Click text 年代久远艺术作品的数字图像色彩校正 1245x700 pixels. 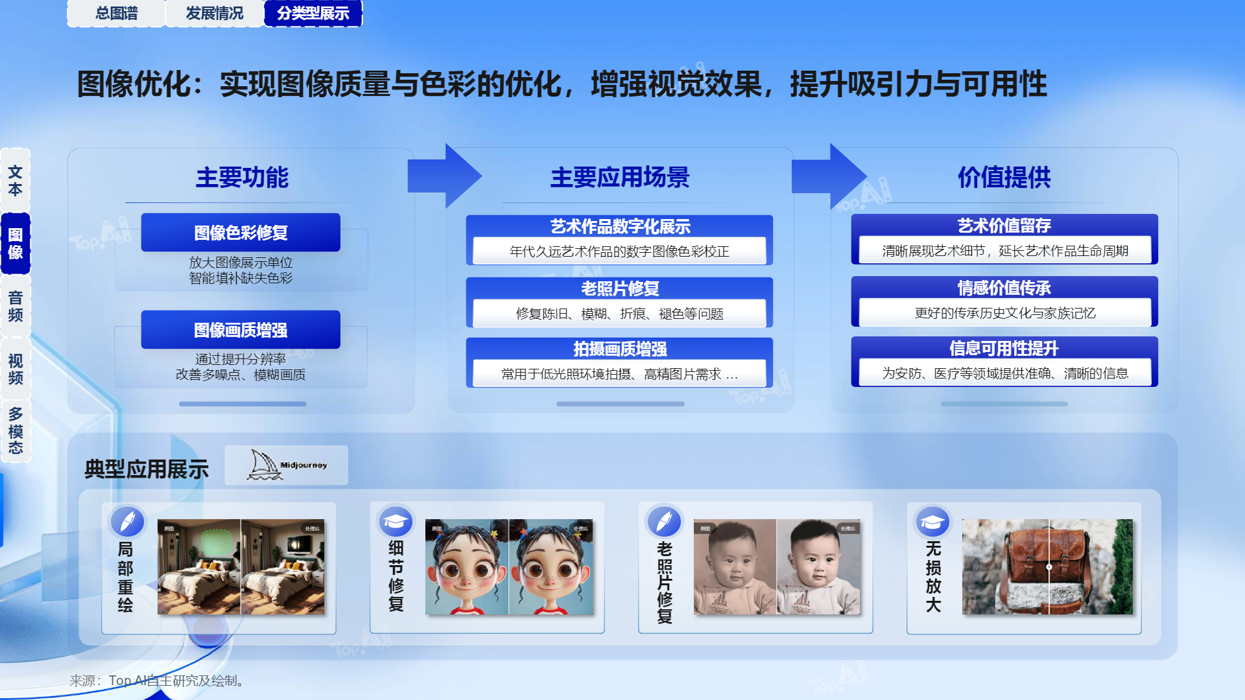pyautogui.click(x=619, y=251)
